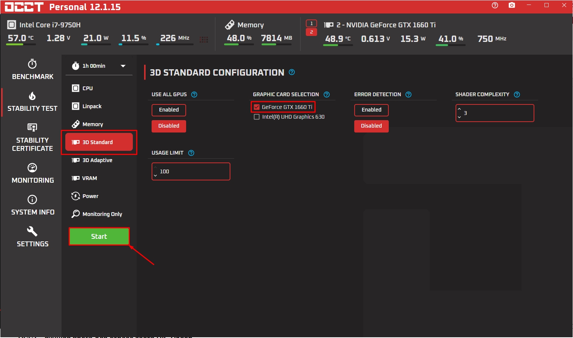Open the Stability Certificate section
Image resolution: width=573 pixels, height=338 pixels.
click(32, 137)
